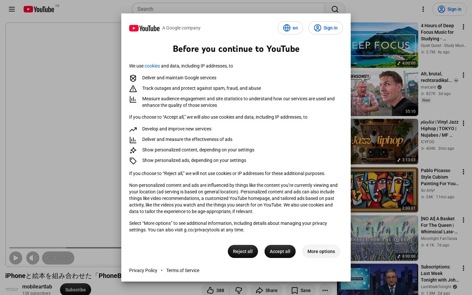Open 'Alt, brutal, rechtsradikal' video title

[x=439, y=77]
